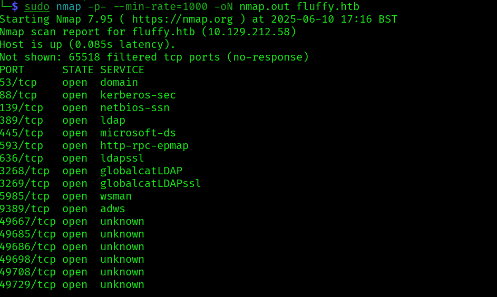
Task: Click the STATE column header
Action: coord(77,70)
